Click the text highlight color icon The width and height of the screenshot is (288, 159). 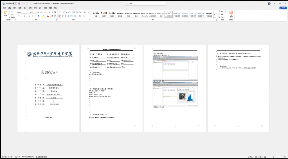(x=42, y=16)
